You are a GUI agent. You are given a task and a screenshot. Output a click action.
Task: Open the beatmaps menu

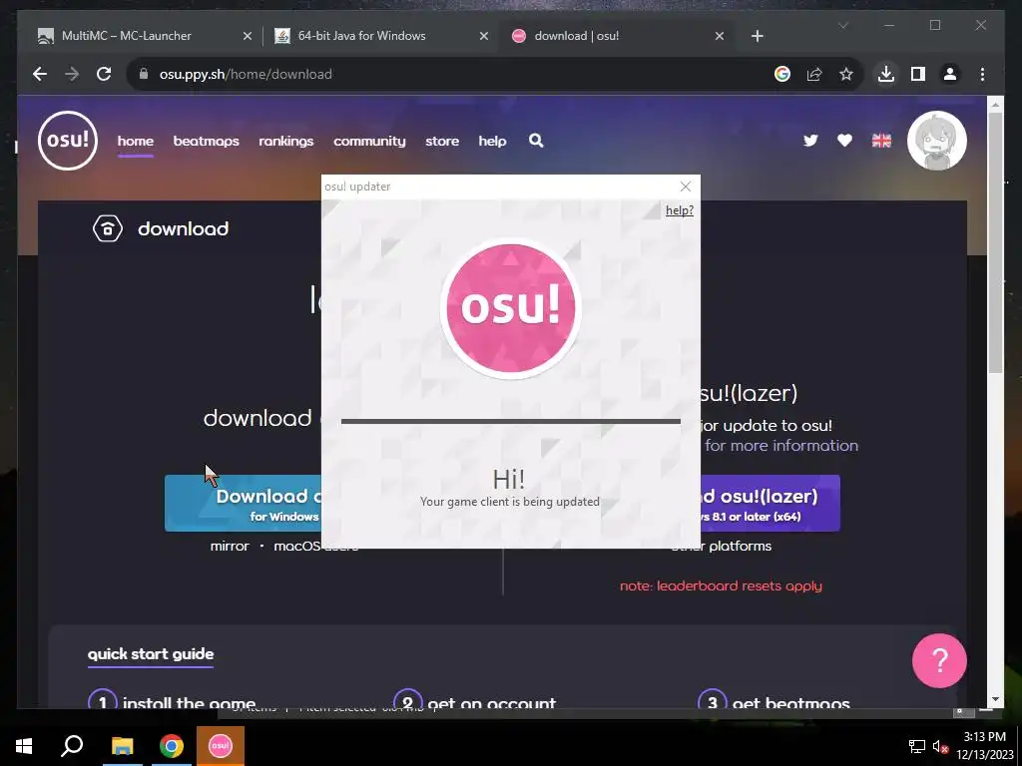[x=206, y=141]
